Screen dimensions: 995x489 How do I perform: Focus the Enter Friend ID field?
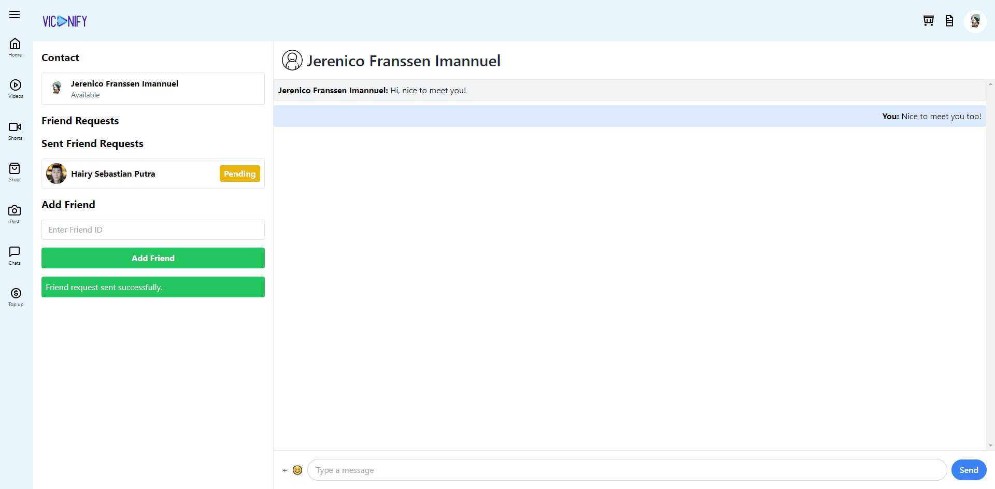[153, 229]
